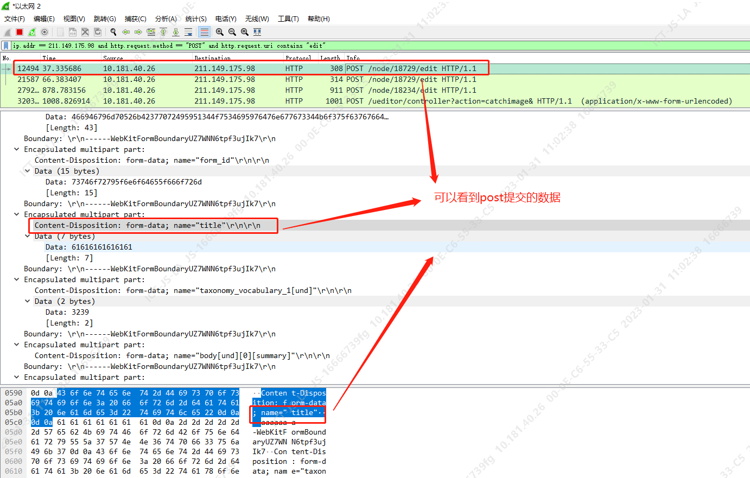
Task: Go back to previous packet arrow
Action: click(125, 32)
